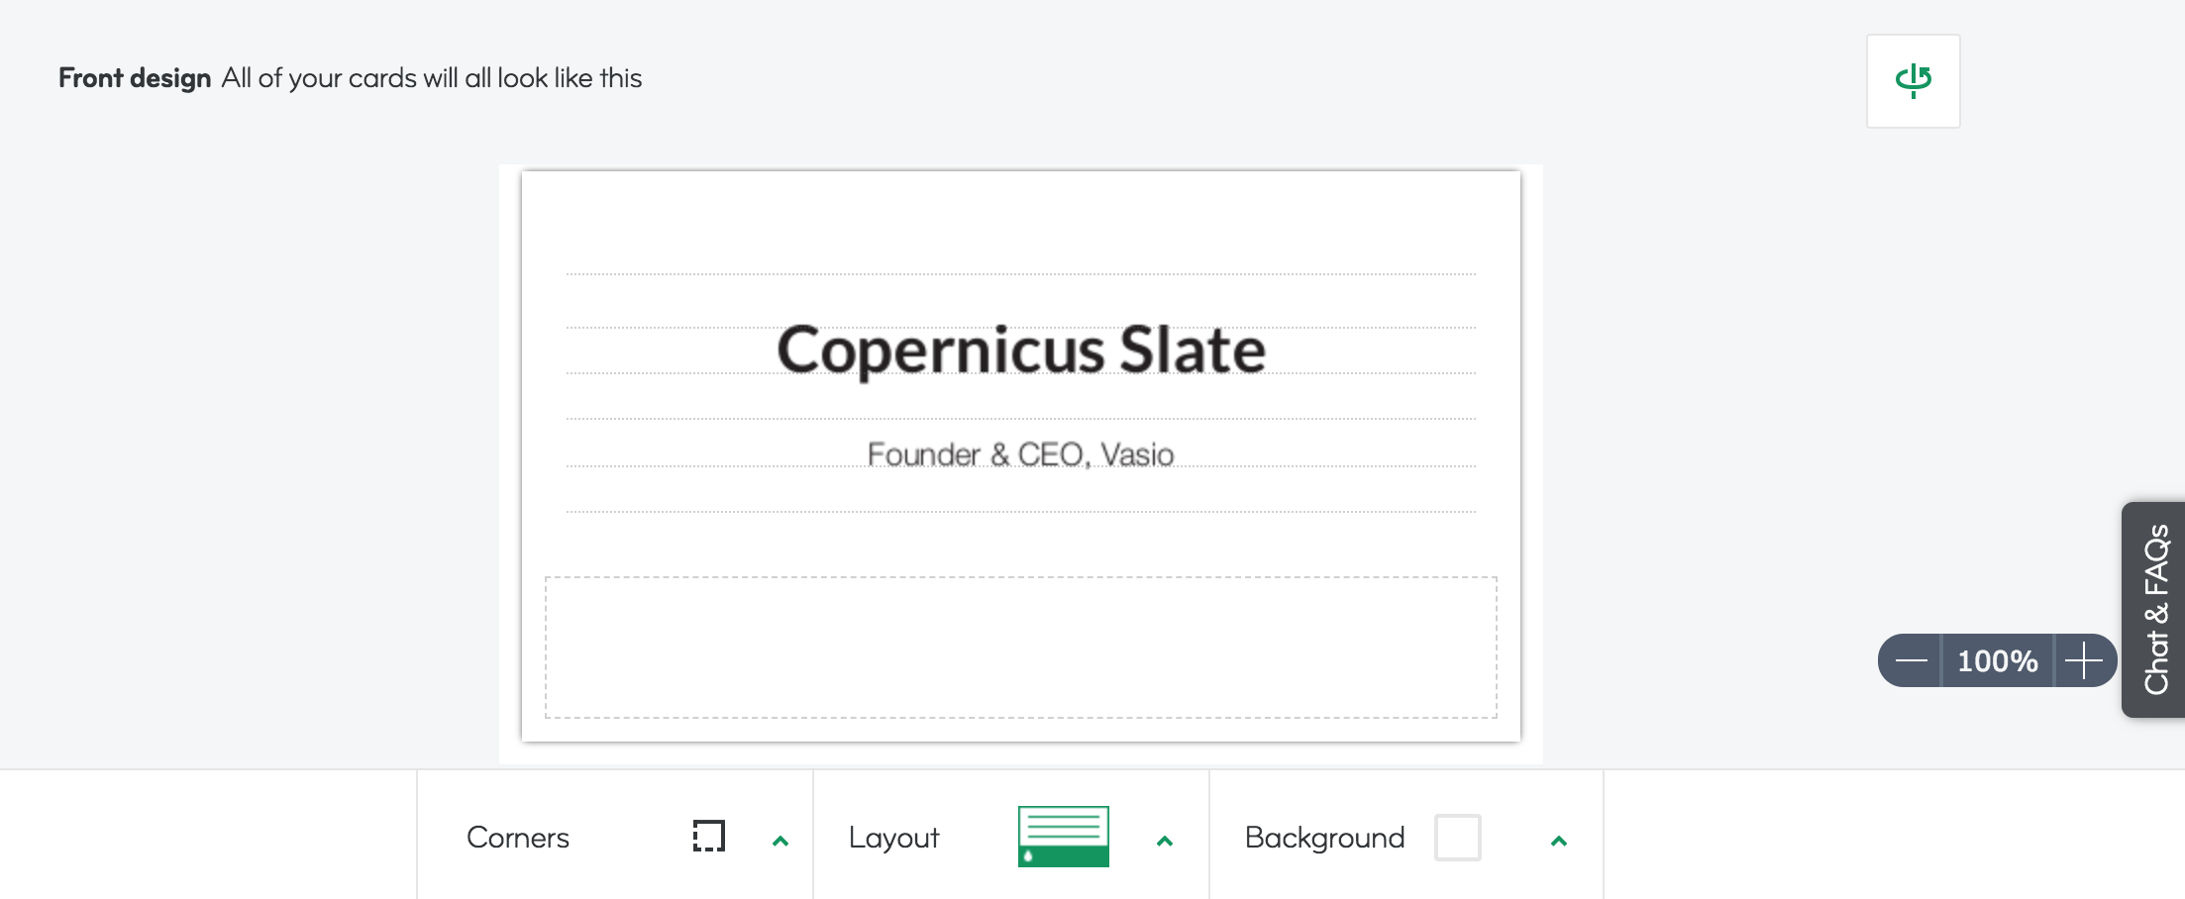Viewport: 2185px width, 899px height.
Task: Click the rounded corners icon
Action: pos(709,837)
